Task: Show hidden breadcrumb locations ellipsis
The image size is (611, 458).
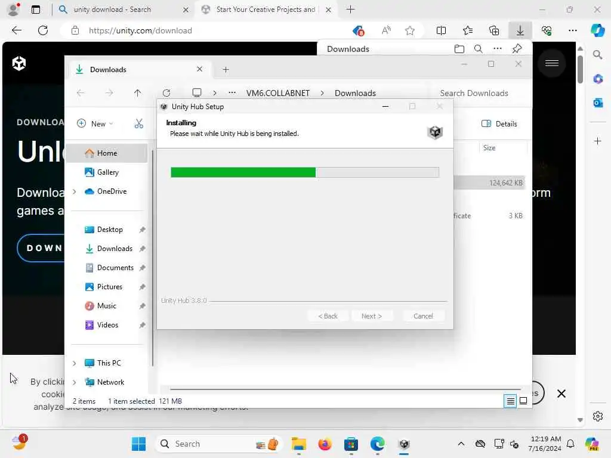Action: tap(232, 92)
